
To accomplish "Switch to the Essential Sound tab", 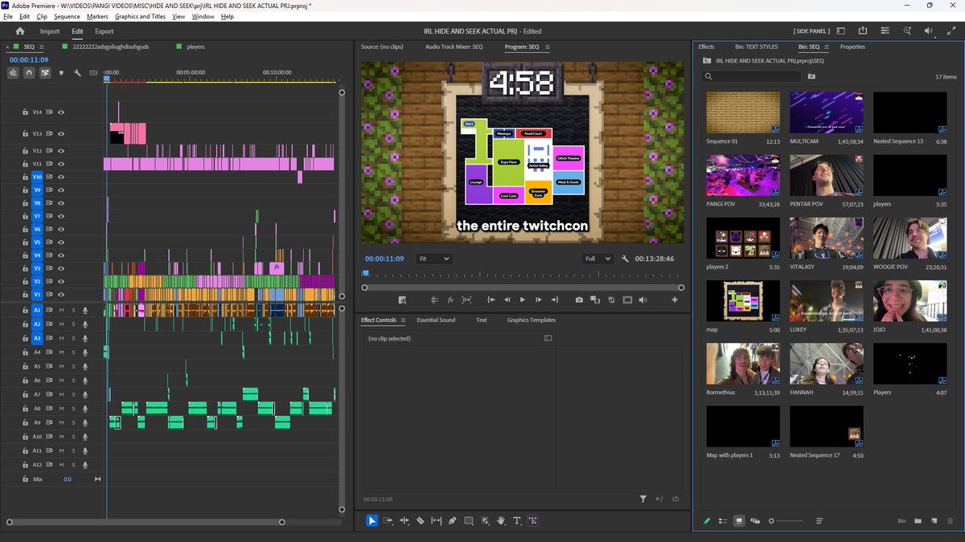I will pos(436,320).
